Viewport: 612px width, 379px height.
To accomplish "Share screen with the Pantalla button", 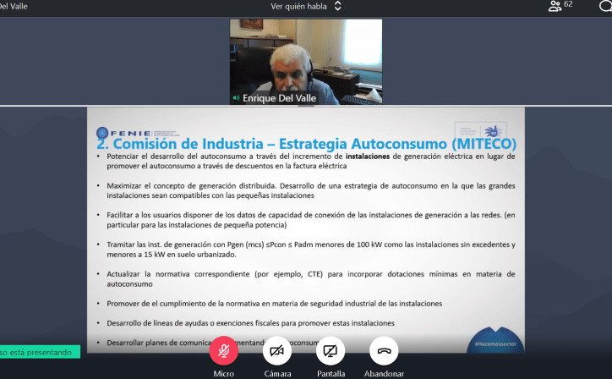I will 331,350.
